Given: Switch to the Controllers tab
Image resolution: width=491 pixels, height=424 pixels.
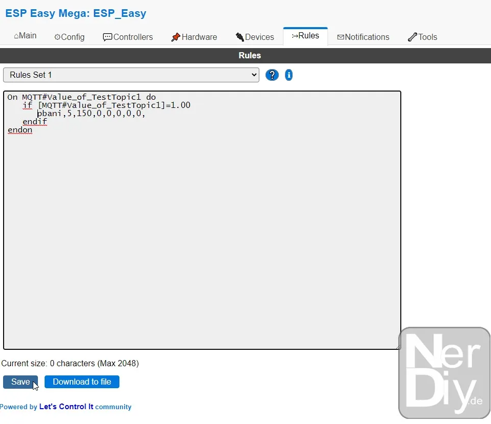Looking at the screenshot, I should (128, 37).
